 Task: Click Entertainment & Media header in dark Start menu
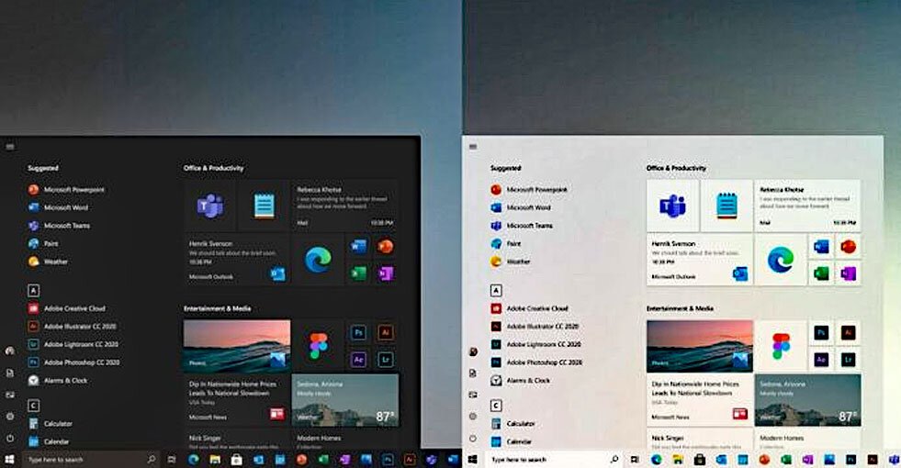(x=217, y=308)
